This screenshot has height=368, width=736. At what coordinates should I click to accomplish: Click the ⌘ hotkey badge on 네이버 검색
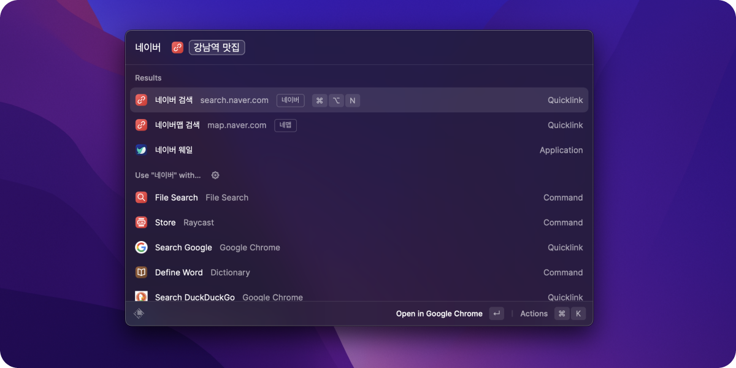(320, 101)
